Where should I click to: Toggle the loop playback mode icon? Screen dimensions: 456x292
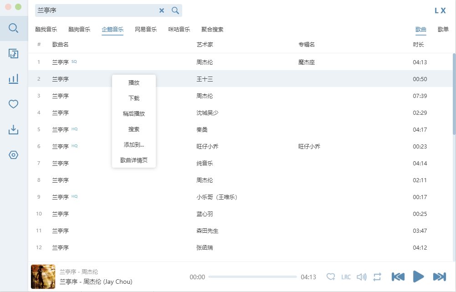(x=377, y=277)
